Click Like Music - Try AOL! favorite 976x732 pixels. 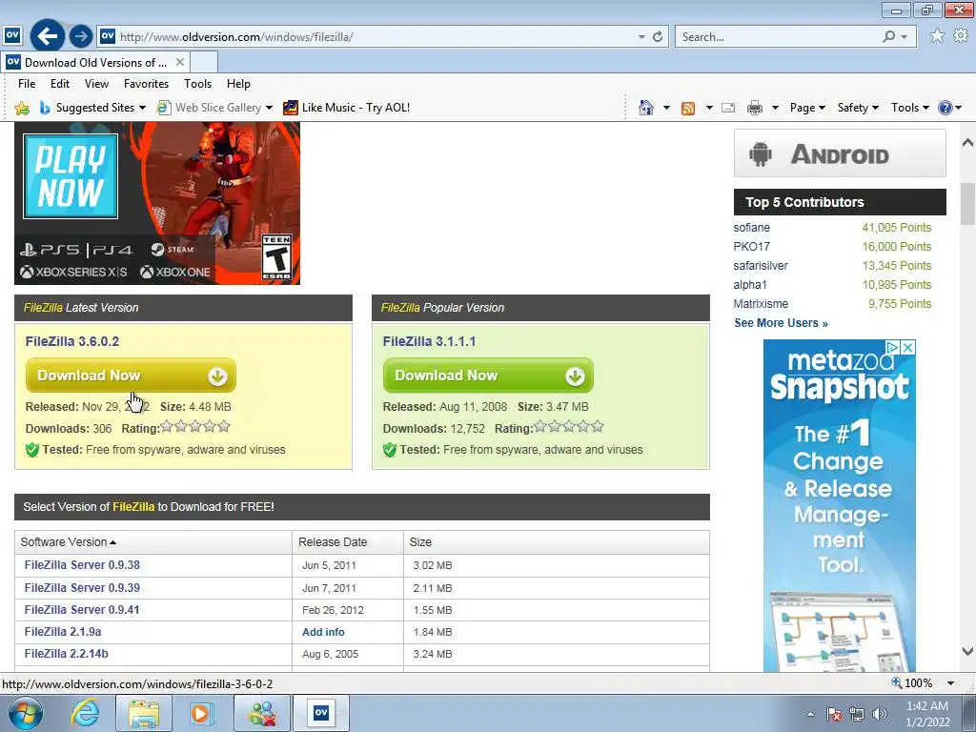(x=346, y=108)
